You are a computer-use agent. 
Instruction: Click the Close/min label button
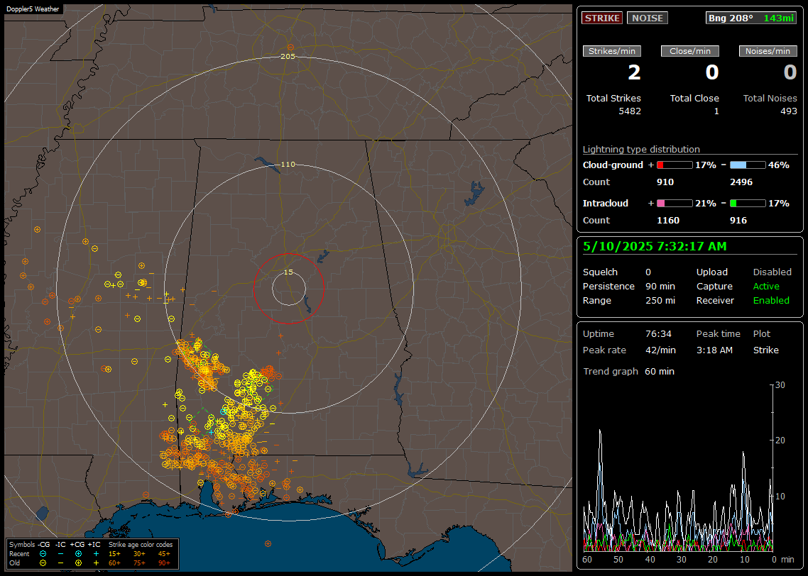click(690, 51)
